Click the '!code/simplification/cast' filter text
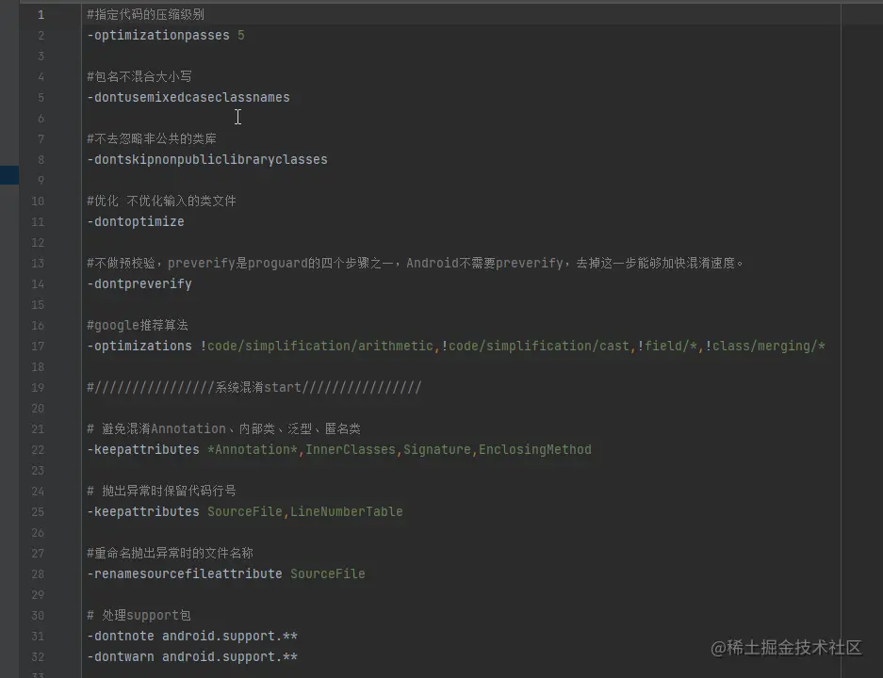This screenshot has height=678, width=883. (x=535, y=346)
